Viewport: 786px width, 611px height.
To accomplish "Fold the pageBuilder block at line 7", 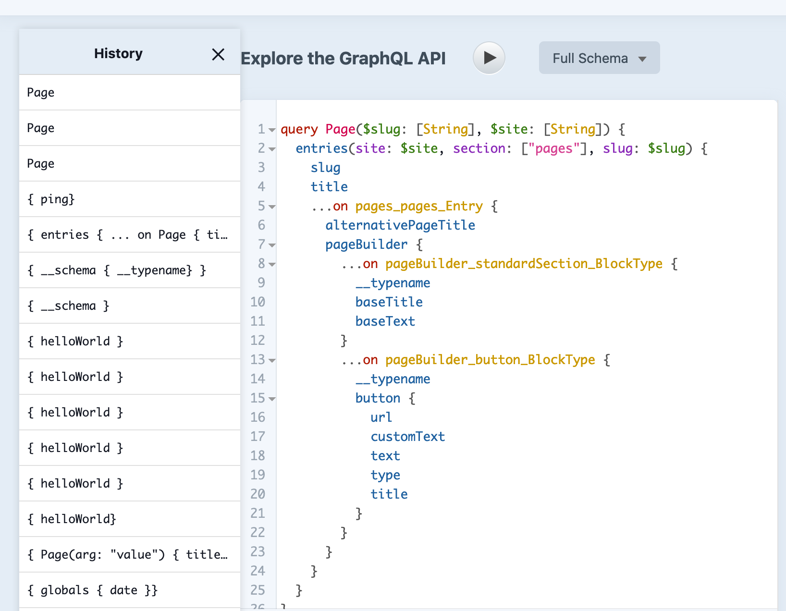I will (272, 245).
